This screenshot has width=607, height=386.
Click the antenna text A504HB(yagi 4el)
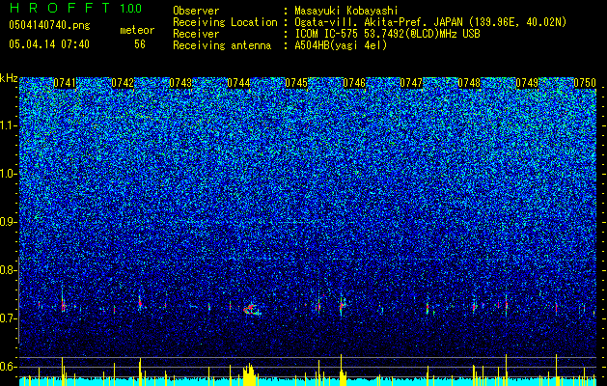[x=341, y=45]
